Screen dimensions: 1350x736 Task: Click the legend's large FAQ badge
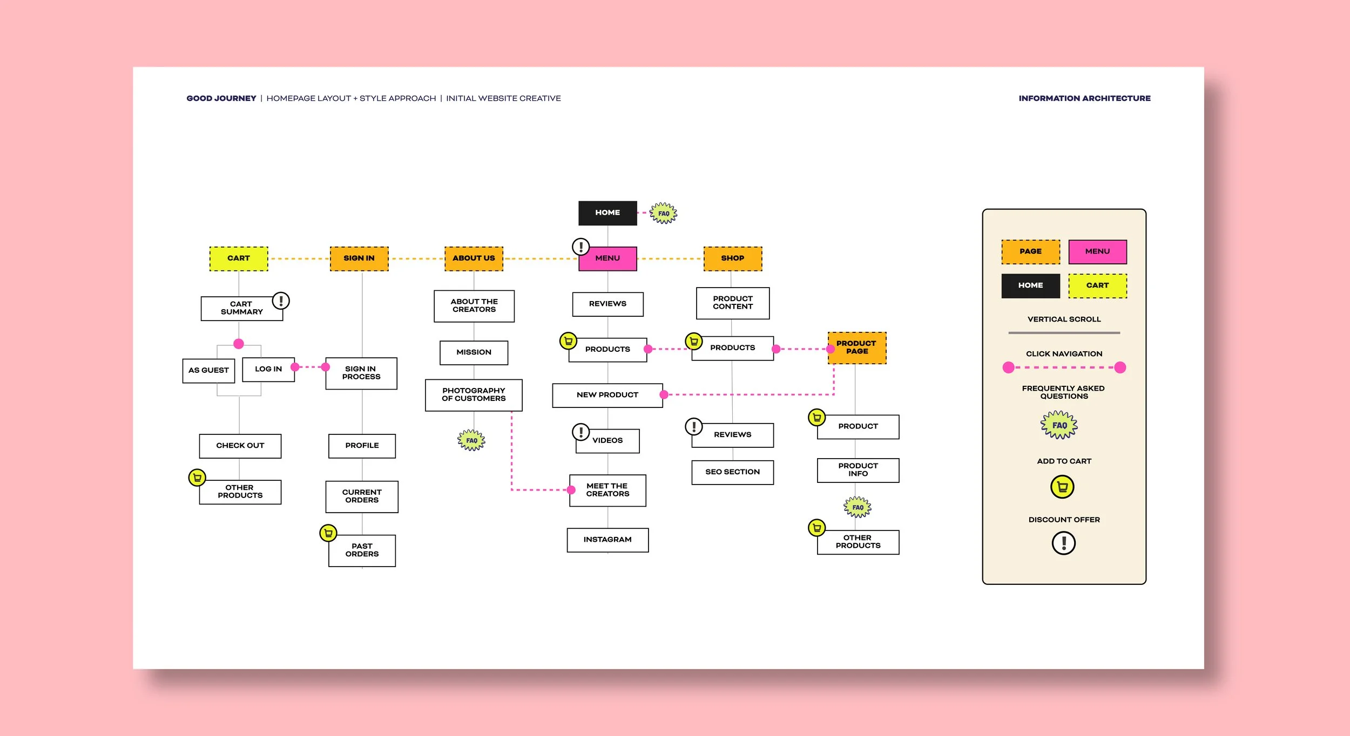click(1059, 425)
